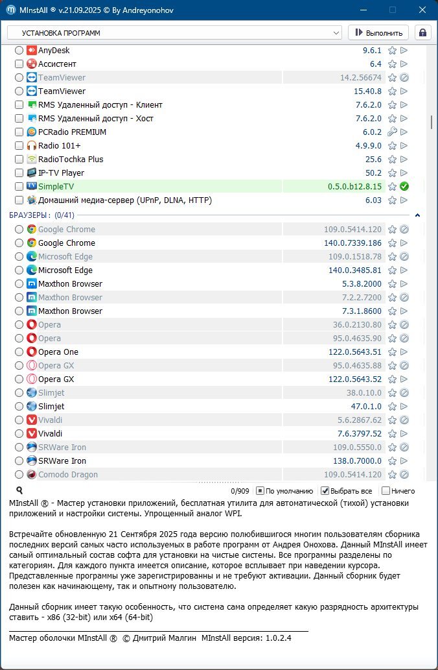This screenshot has width=438, height=670.
Task: Click the blocked icon for Opera 36.0.2130.80
Action: [x=404, y=325]
